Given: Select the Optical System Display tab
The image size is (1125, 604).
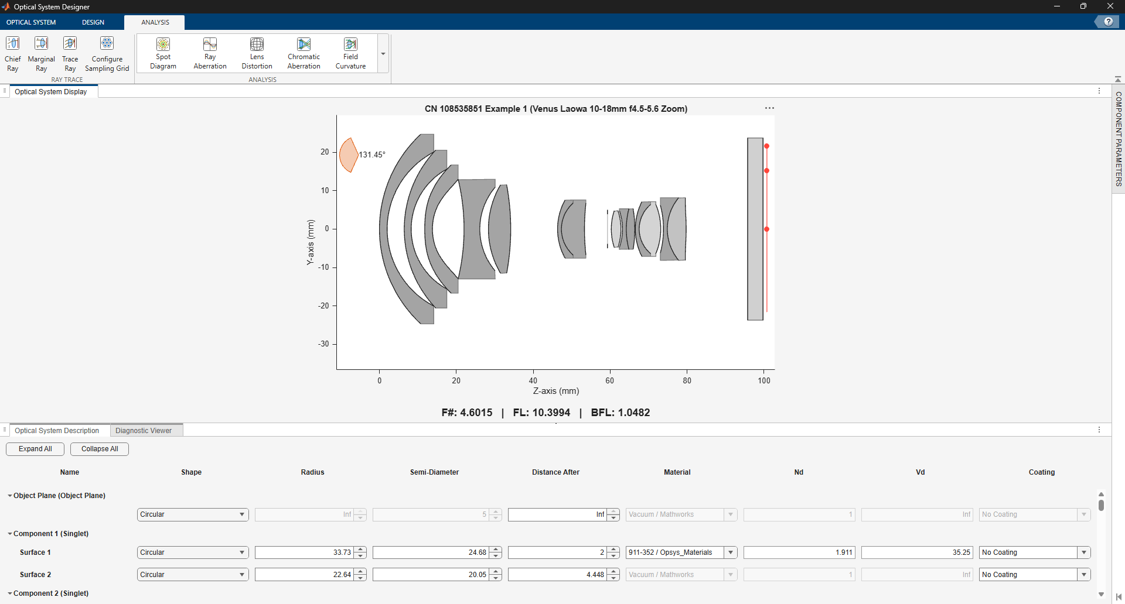Looking at the screenshot, I should coord(51,91).
